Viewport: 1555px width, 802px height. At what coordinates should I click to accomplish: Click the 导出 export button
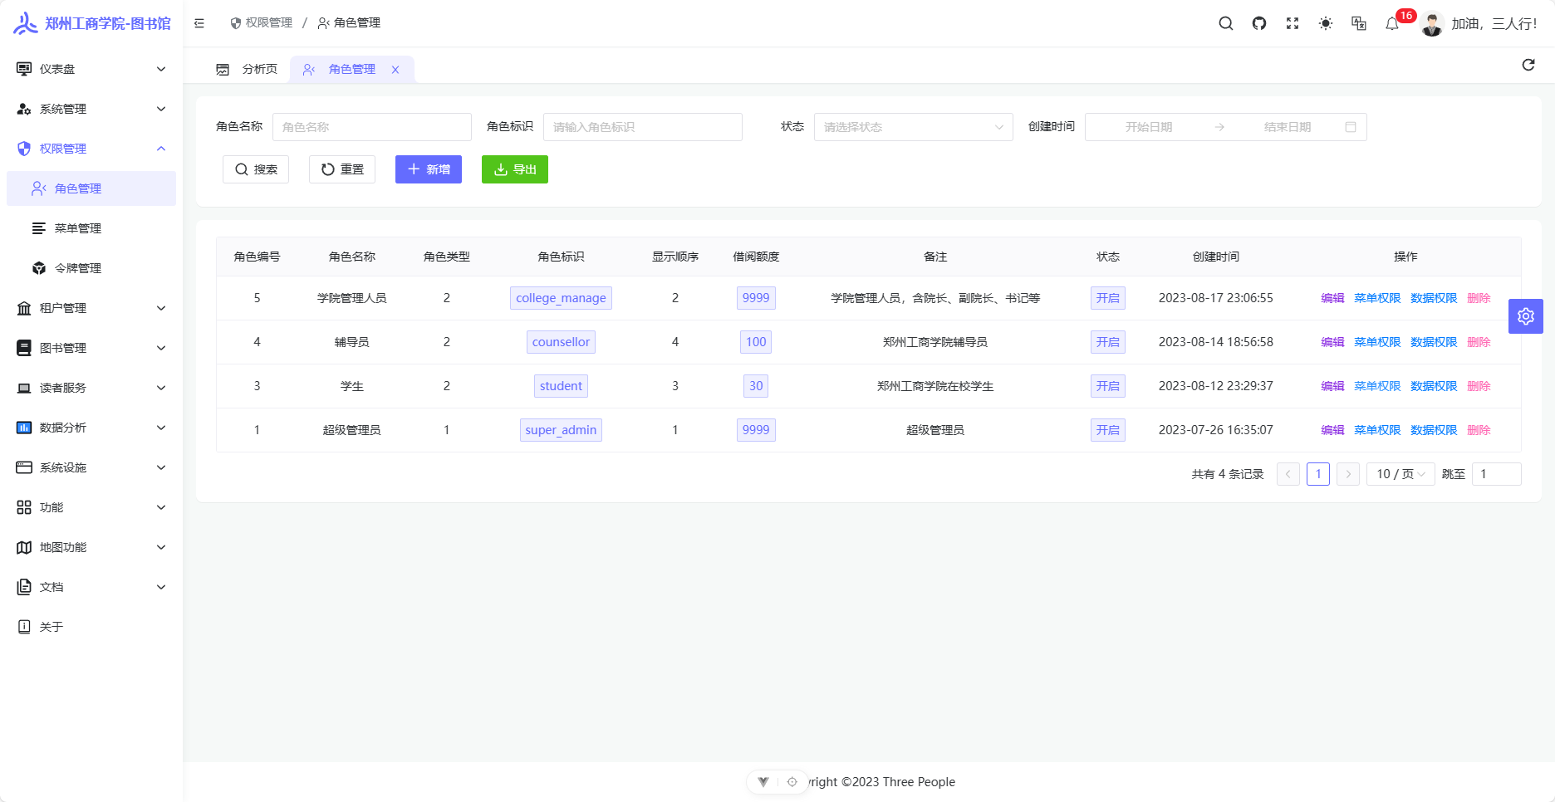click(515, 169)
